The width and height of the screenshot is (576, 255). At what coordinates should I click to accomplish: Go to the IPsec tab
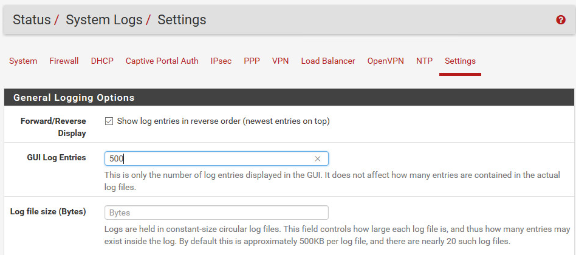point(221,61)
